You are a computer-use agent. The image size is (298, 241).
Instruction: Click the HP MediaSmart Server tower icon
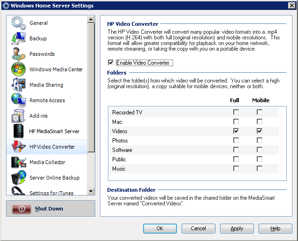[x=18, y=131]
